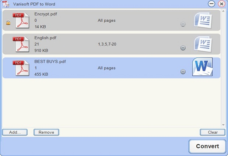Select the Encrypt.pdf file name
This screenshot has height=156, width=228.
46,14
